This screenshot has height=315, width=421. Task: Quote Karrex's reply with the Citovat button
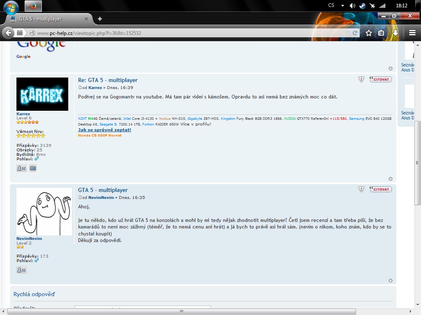point(381,79)
